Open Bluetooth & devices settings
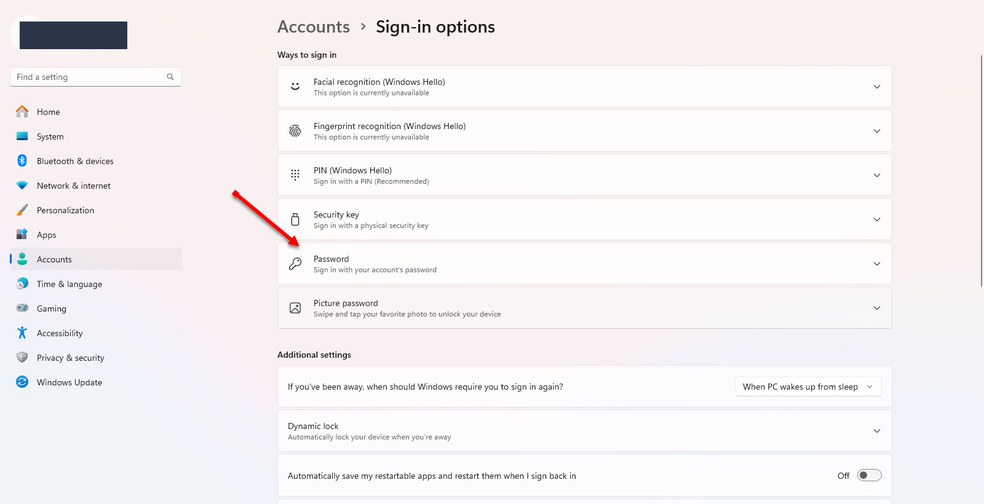The image size is (984, 504). (22, 160)
